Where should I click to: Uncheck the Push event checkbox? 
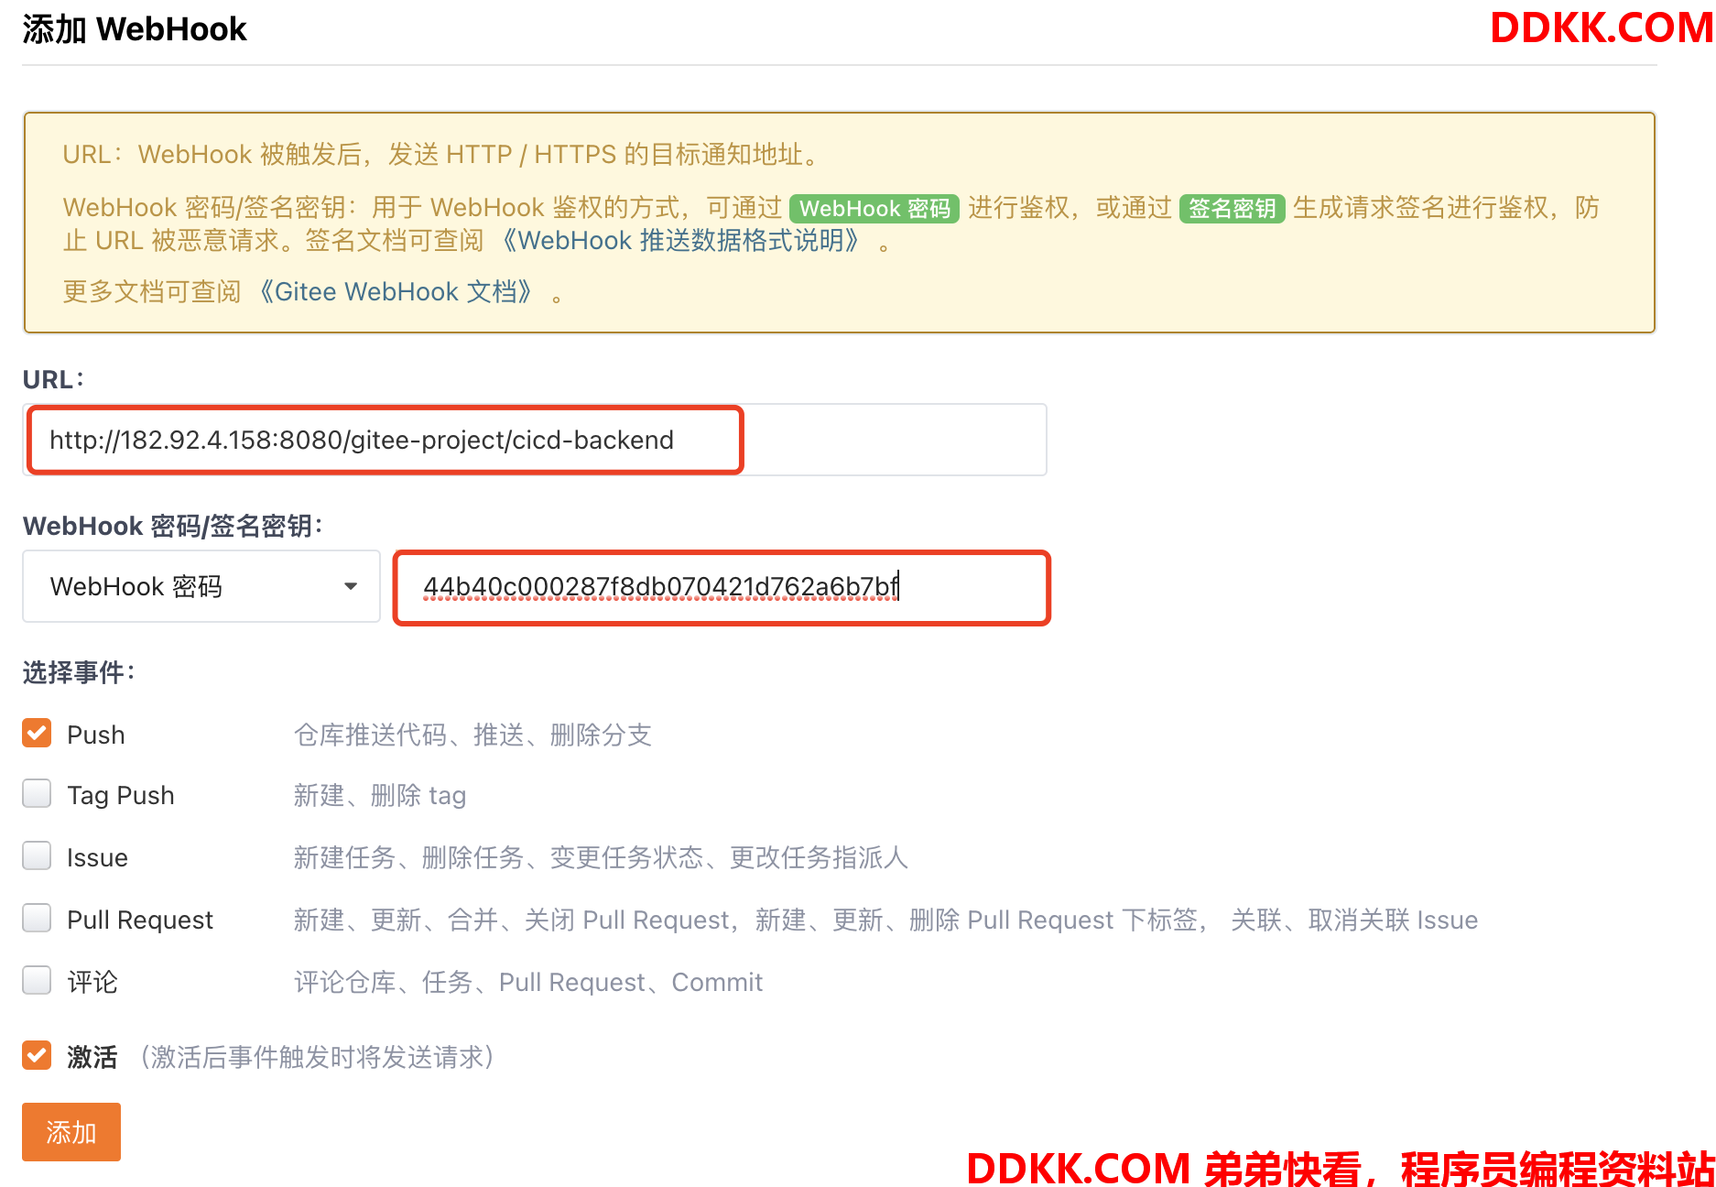37,733
